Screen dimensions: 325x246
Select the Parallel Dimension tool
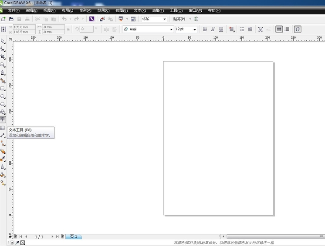3,136
